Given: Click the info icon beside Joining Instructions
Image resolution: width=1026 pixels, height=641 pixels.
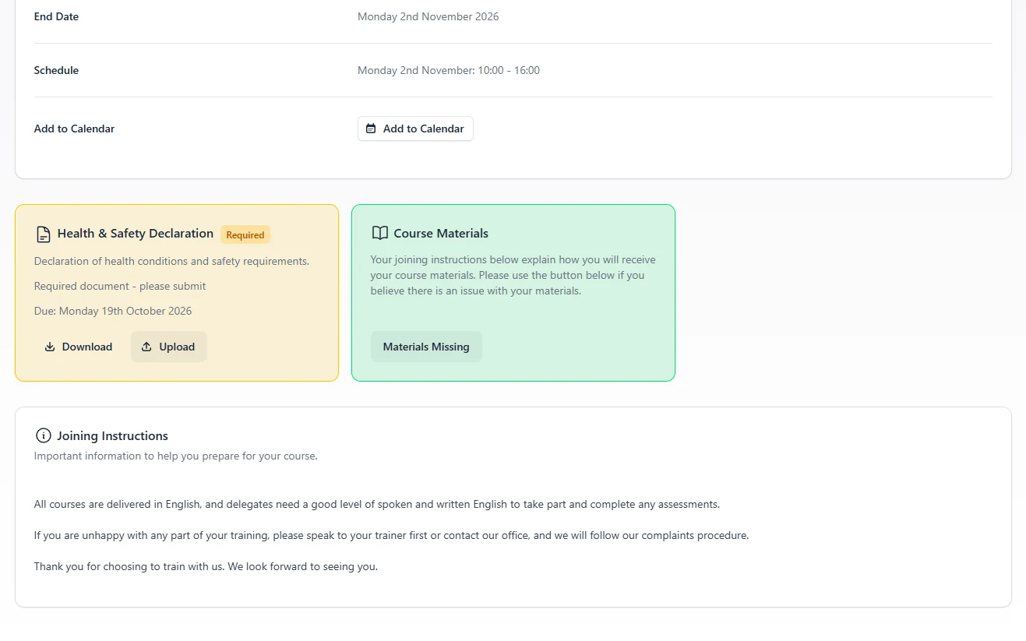Looking at the screenshot, I should point(44,435).
